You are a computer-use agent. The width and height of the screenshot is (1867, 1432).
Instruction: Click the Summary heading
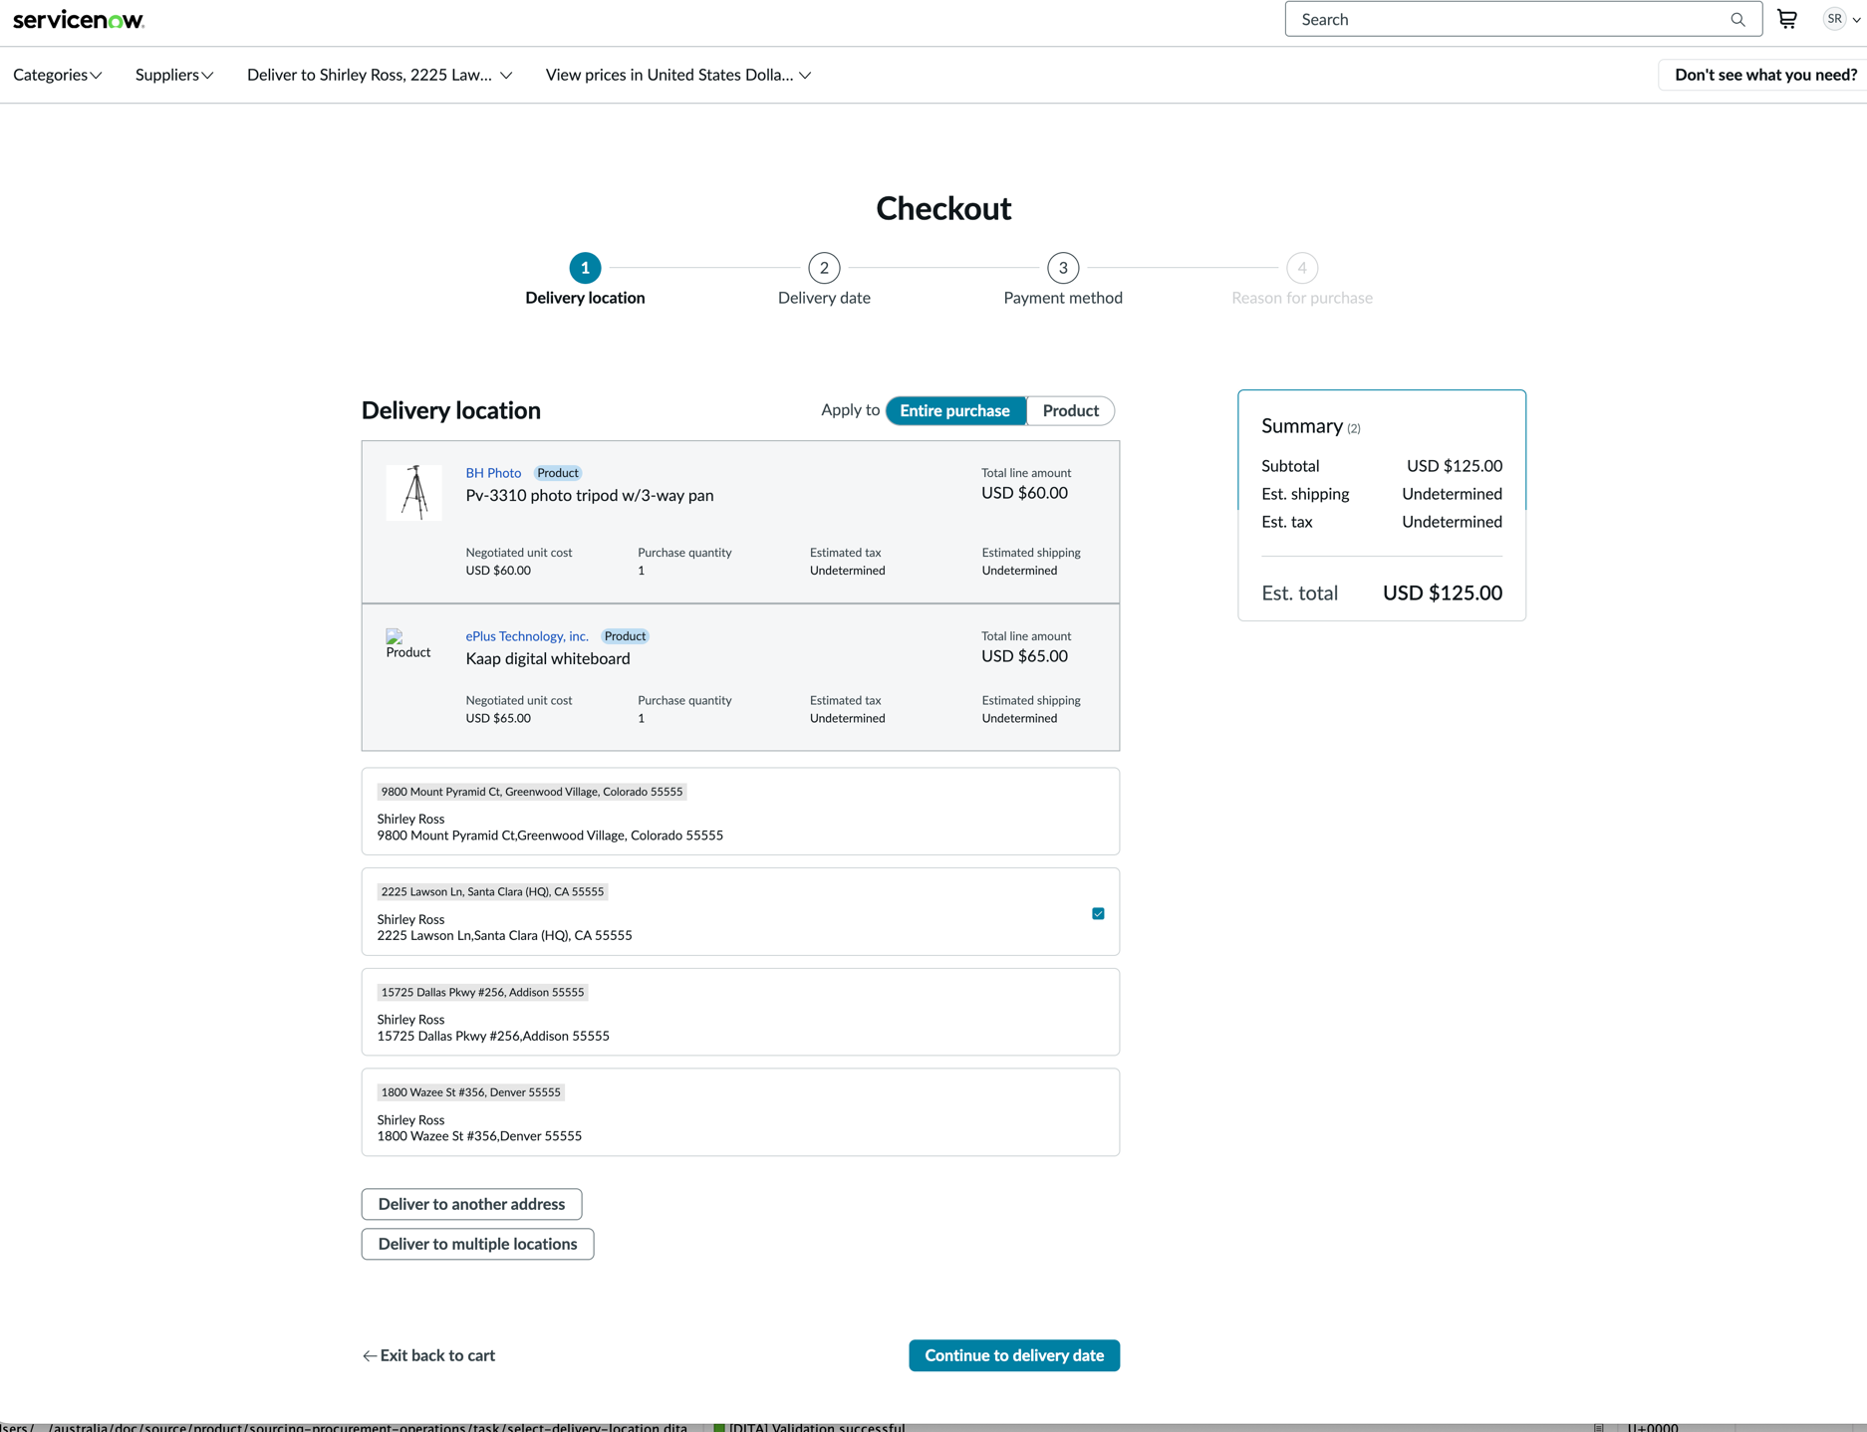click(1302, 426)
